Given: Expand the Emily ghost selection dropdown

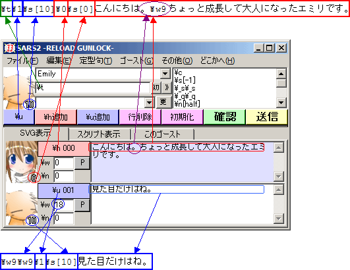Looking at the screenshot, I should point(165,74).
